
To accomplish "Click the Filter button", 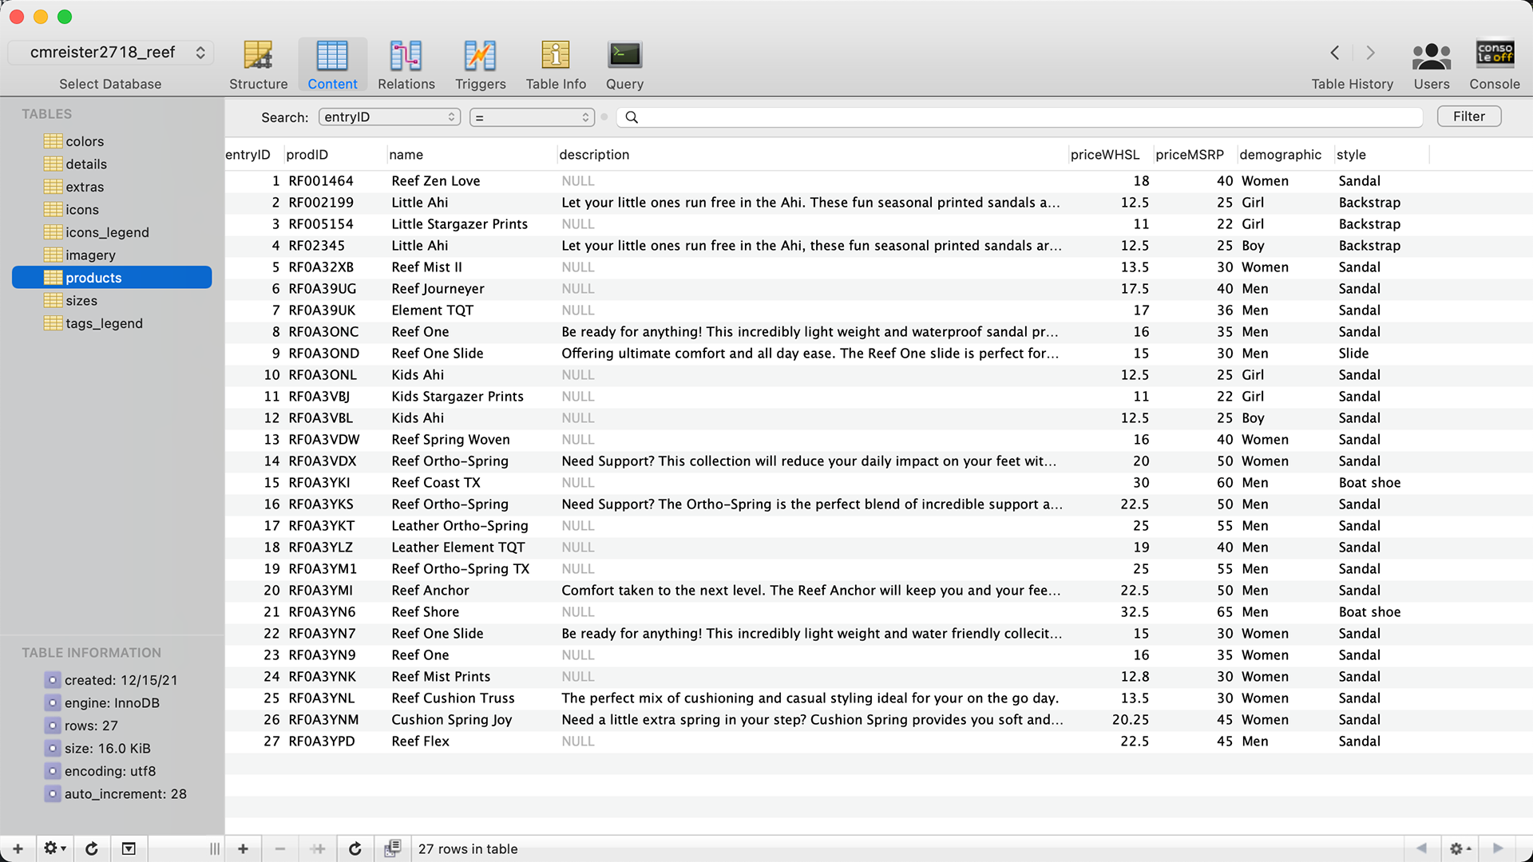I will (1469, 117).
